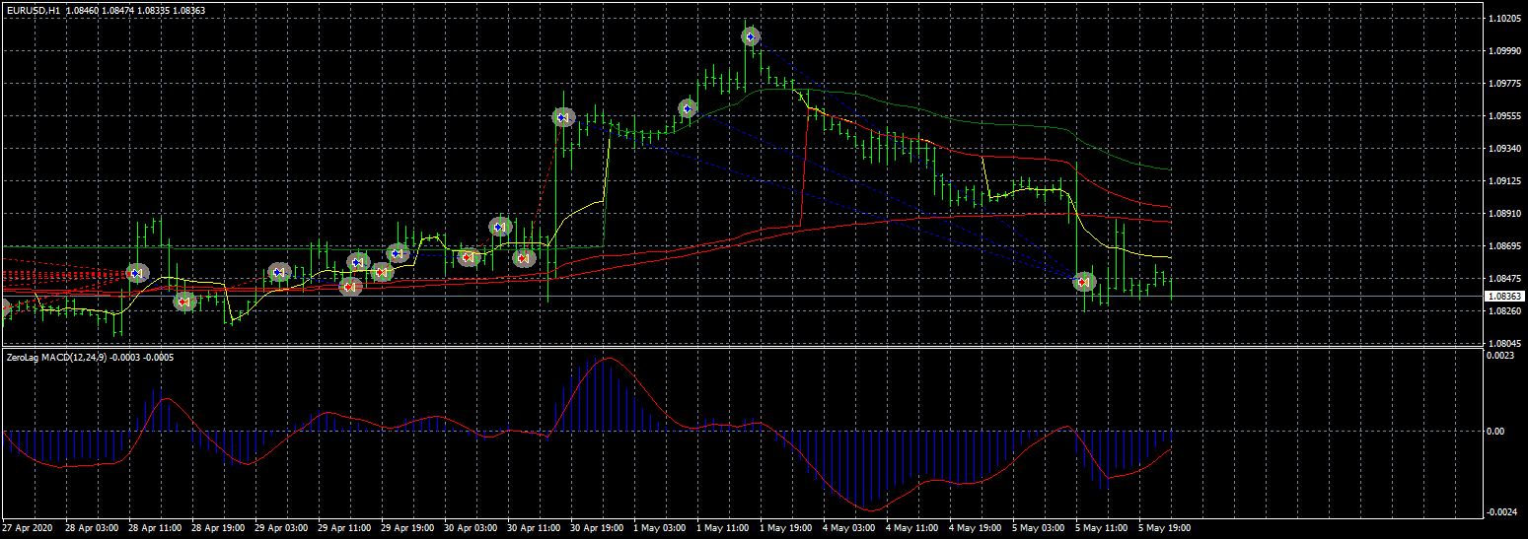Click the 27 Apr 2020 time label
Viewport: 1528px width, 539px height.
pyautogui.click(x=27, y=528)
